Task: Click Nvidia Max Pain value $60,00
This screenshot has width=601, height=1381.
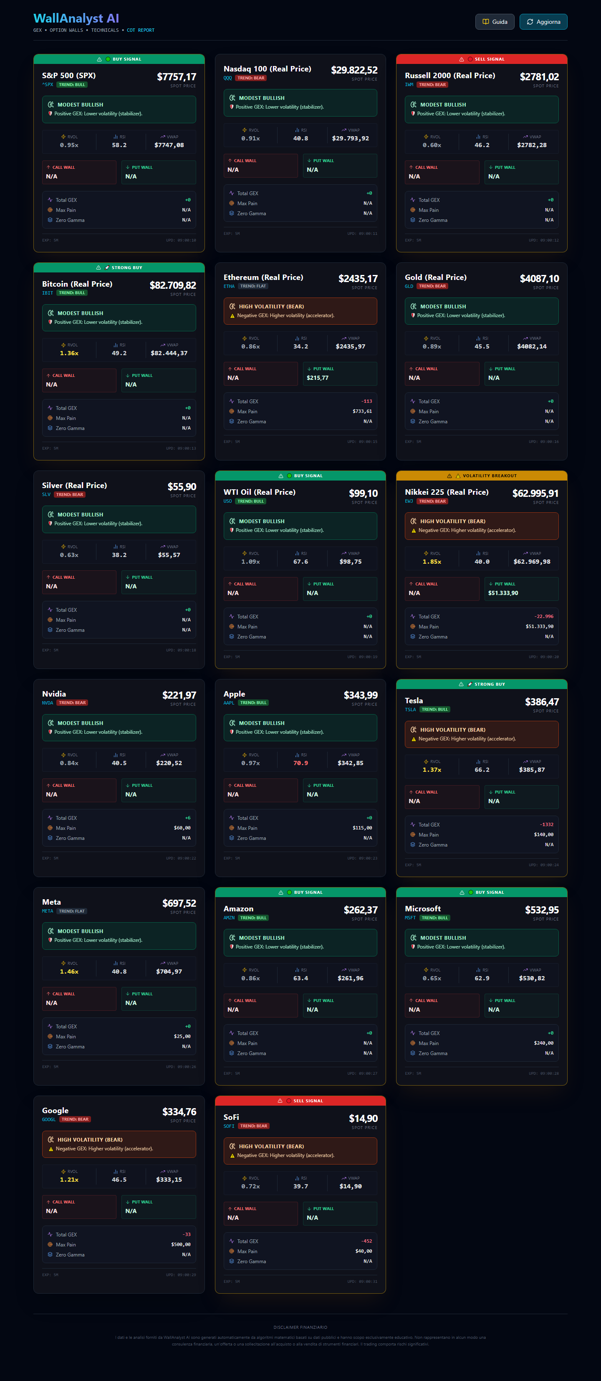Action: tap(182, 828)
